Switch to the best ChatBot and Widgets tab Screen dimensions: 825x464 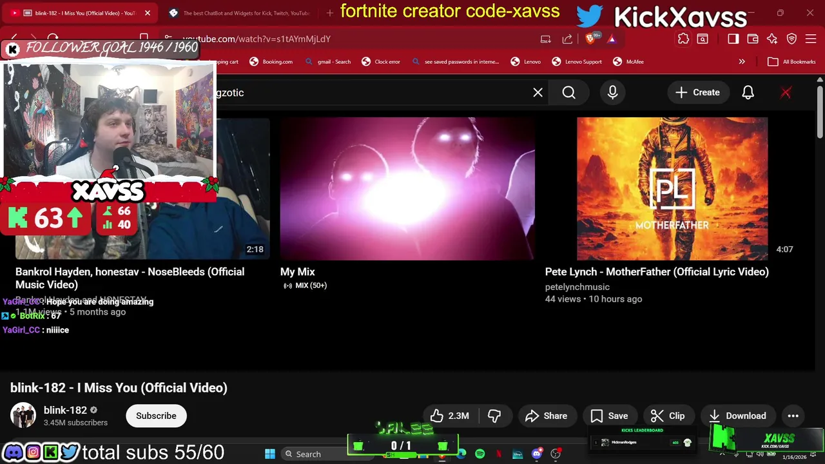[x=240, y=13]
